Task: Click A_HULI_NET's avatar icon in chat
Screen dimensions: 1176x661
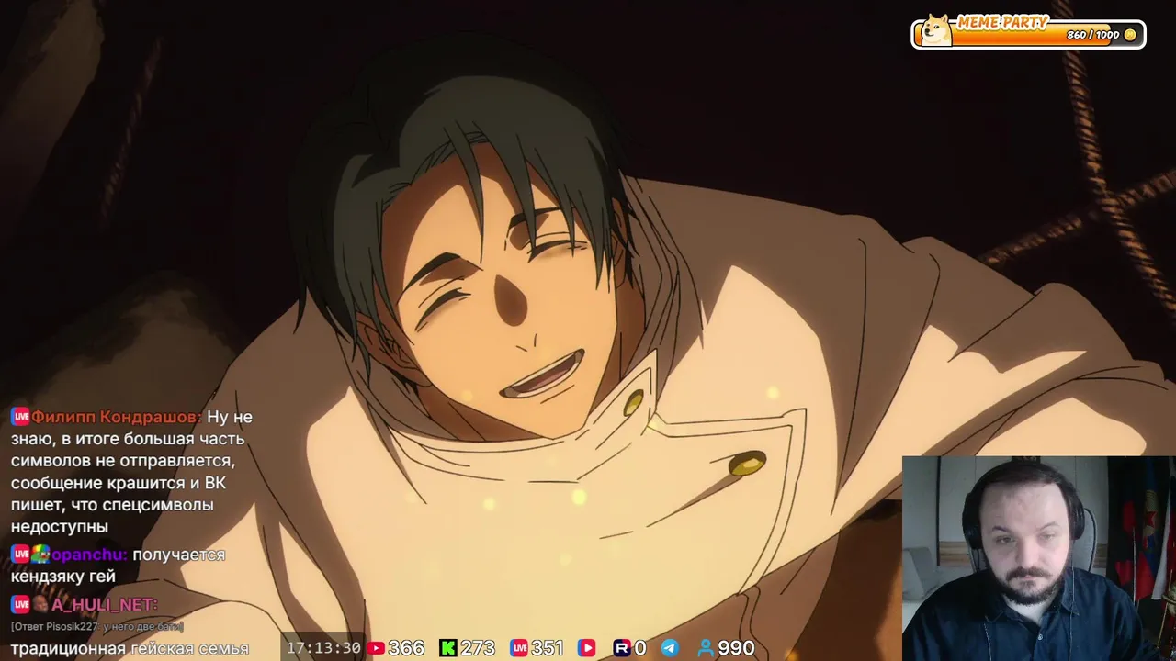Action: pos(40,604)
